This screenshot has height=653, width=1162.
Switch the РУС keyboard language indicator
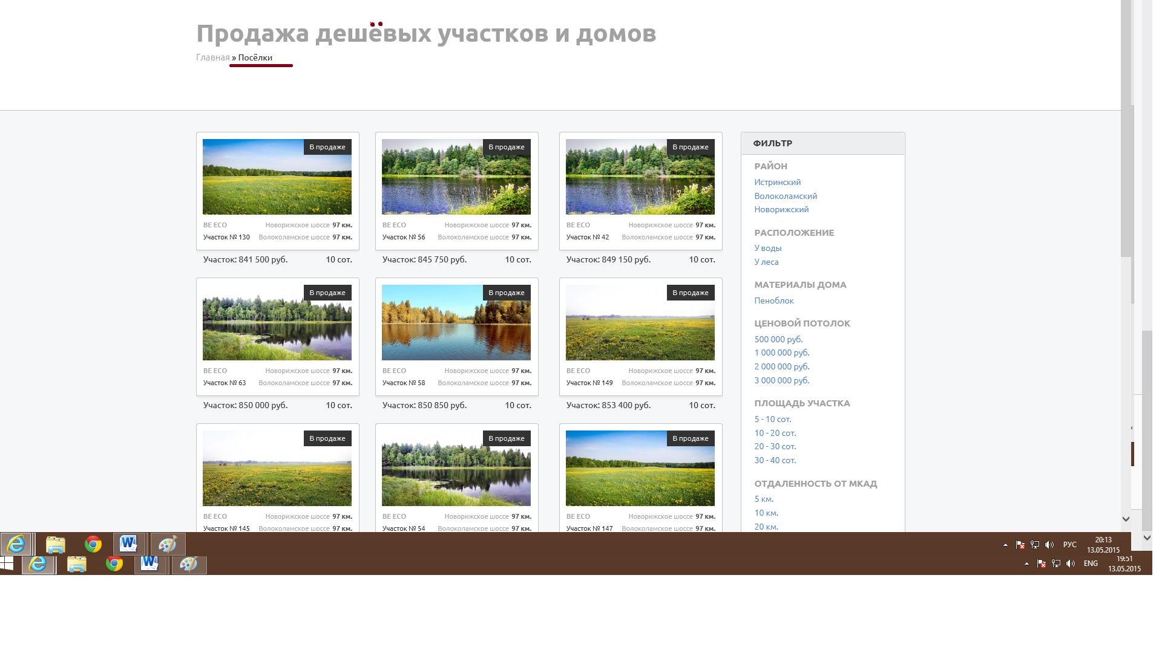point(1069,545)
